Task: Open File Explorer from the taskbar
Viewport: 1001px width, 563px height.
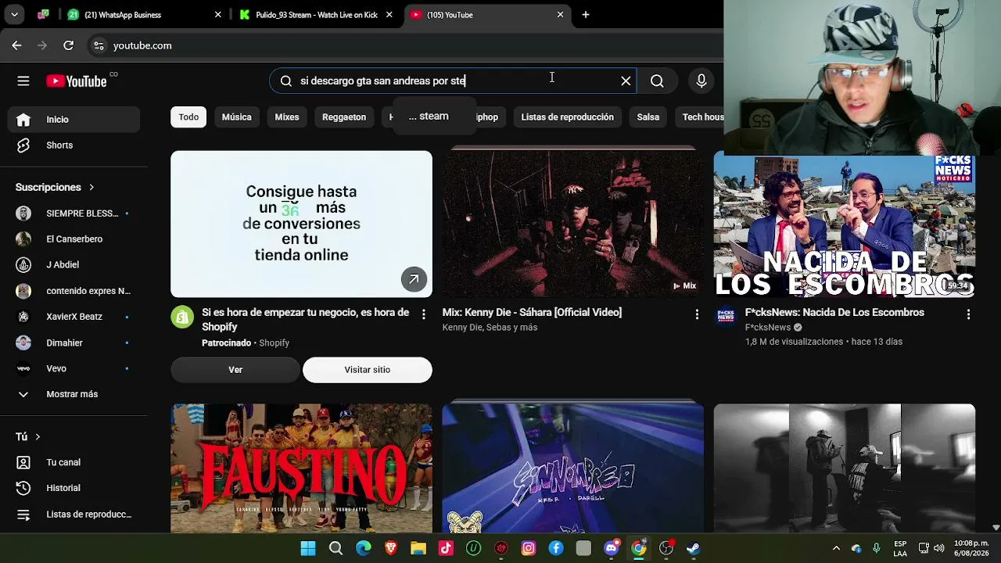Action: click(x=418, y=548)
